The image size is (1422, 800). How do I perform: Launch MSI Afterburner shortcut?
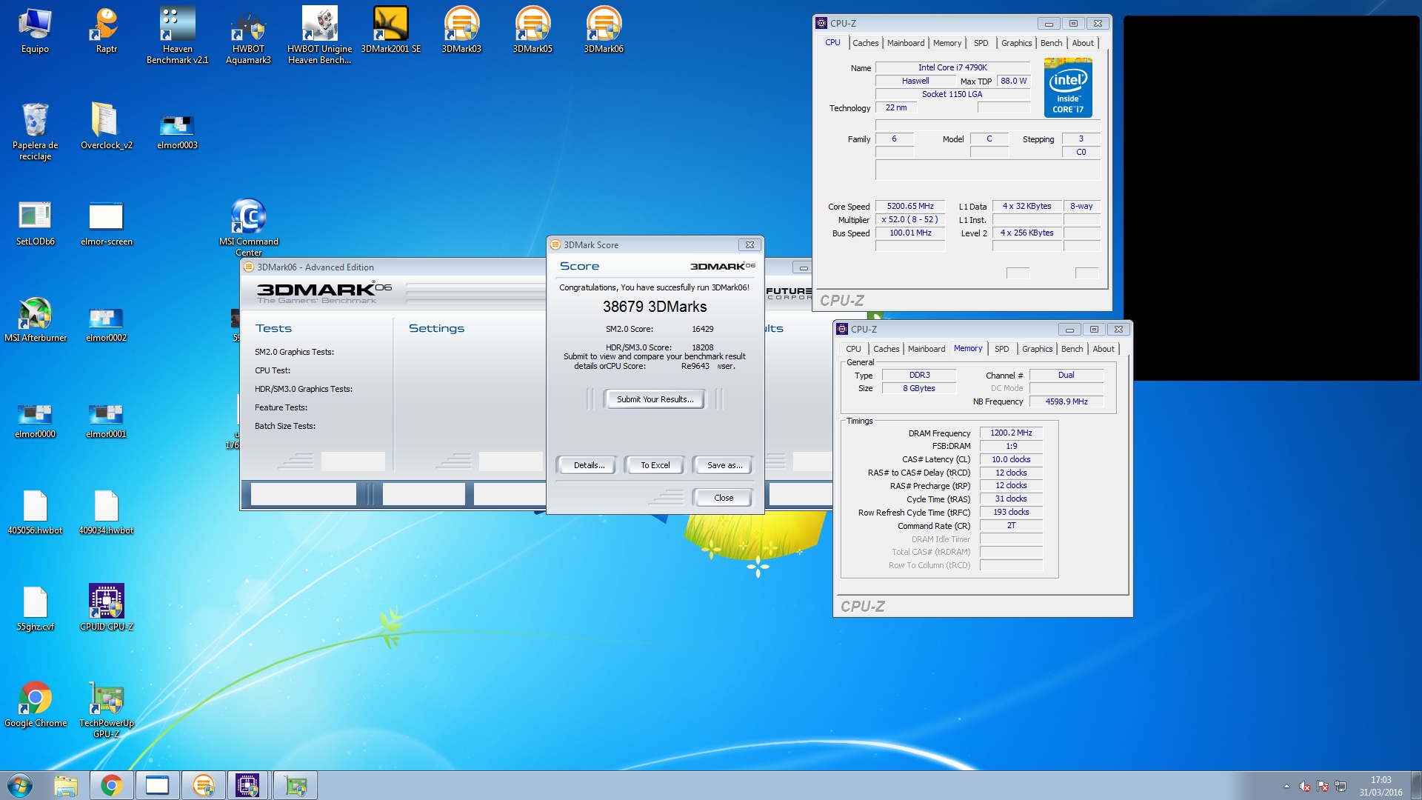click(35, 320)
